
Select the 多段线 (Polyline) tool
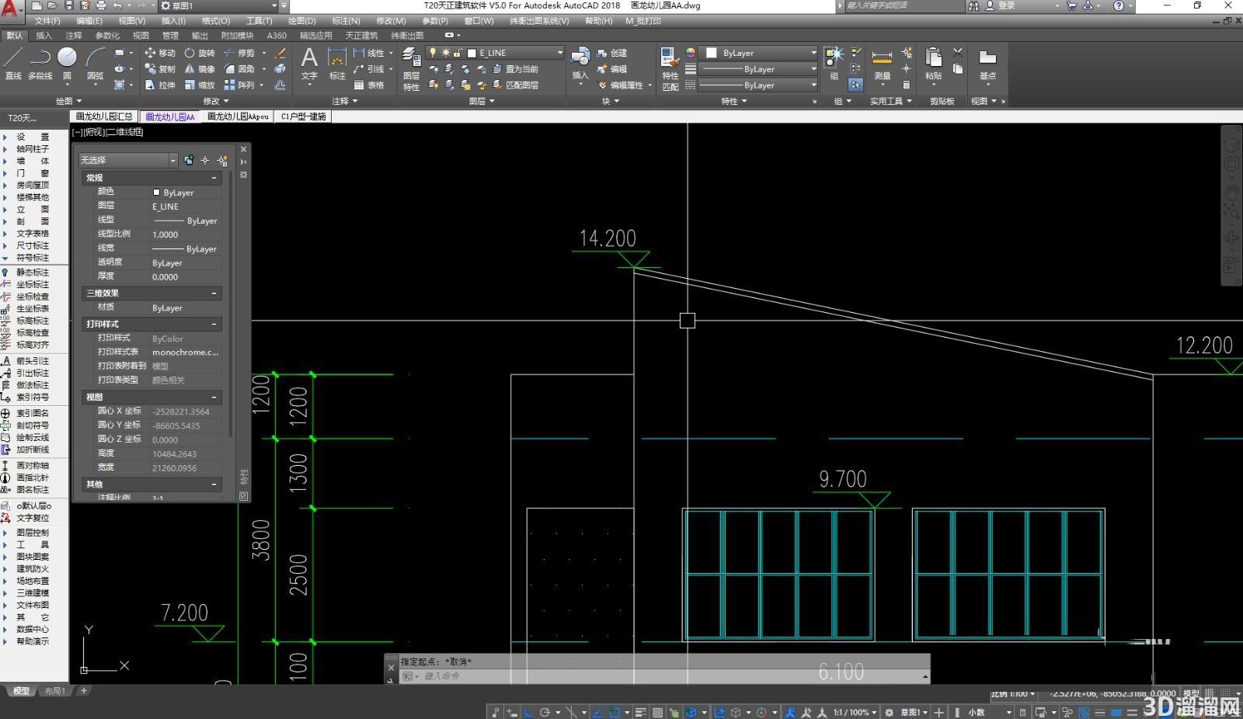[40, 63]
